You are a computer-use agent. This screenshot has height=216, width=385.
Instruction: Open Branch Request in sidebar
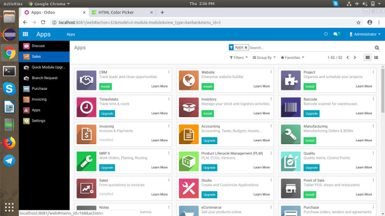point(44,78)
